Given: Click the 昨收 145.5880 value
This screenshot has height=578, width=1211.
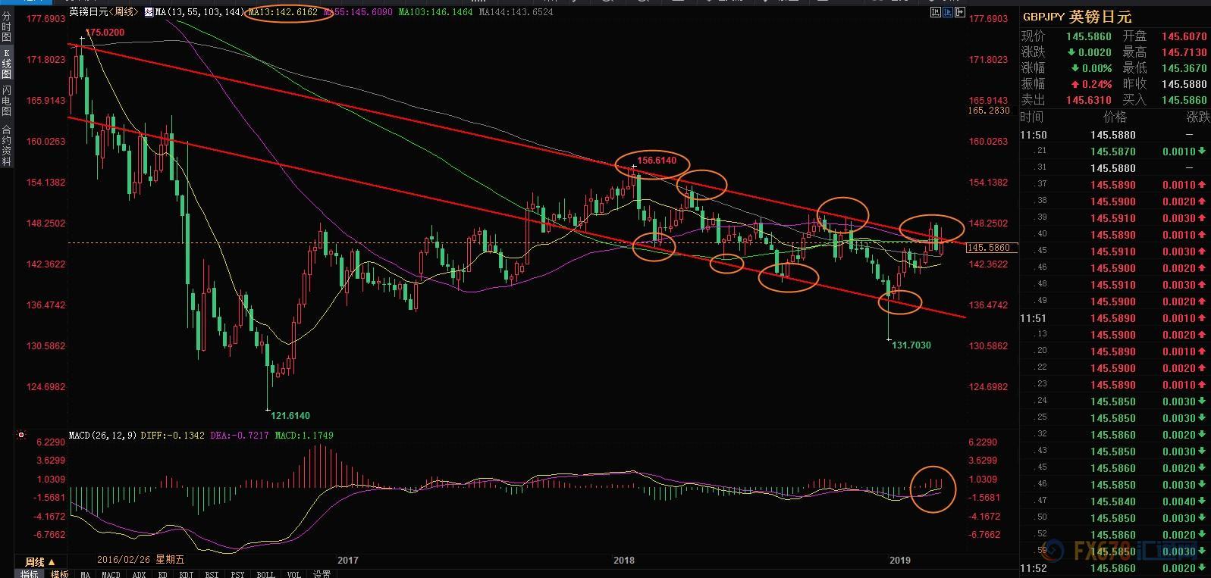Looking at the screenshot, I should pos(1184,84).
